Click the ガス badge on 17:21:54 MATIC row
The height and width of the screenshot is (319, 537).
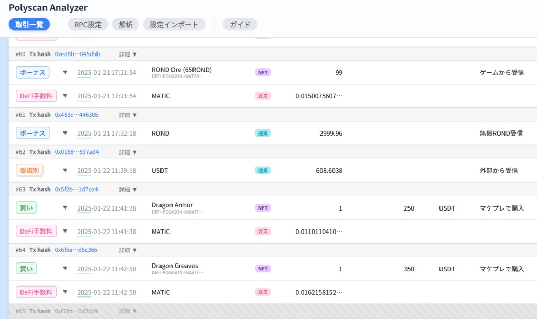[x=263, y=96]
